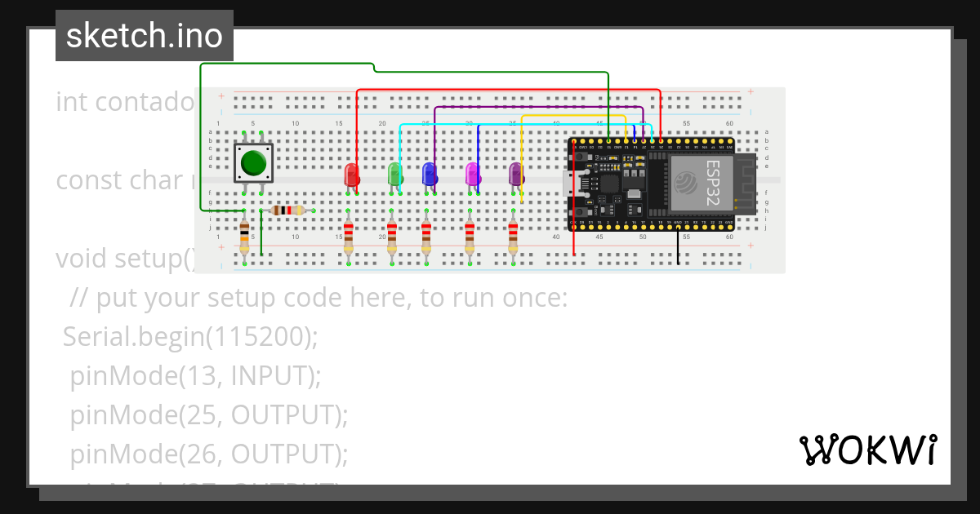This screenshot has width=980, height=514.
Task: Switch to the sketch.ino tab
Action: (144, 34)
